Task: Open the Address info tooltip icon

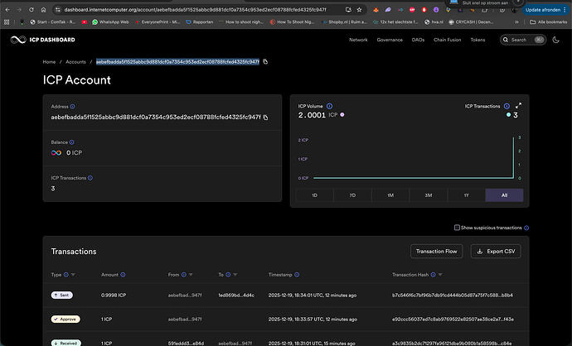Action: tap(73, 106)
